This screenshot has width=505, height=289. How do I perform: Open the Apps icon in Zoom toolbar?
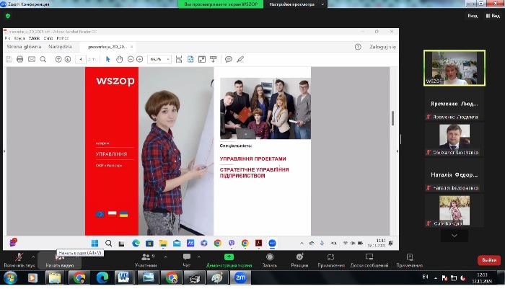click(x=331, y=257)
